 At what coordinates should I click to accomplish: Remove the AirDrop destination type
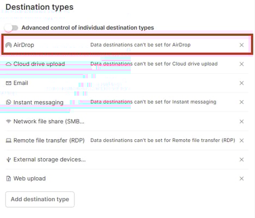(x=241, y=45)
